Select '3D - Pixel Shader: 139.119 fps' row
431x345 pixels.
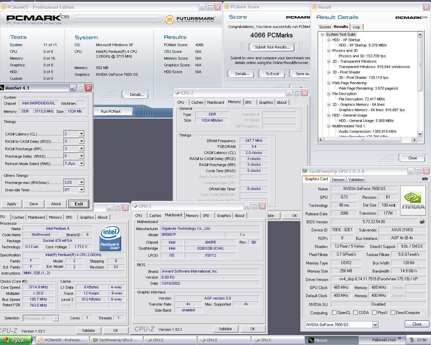coord(363,77)
